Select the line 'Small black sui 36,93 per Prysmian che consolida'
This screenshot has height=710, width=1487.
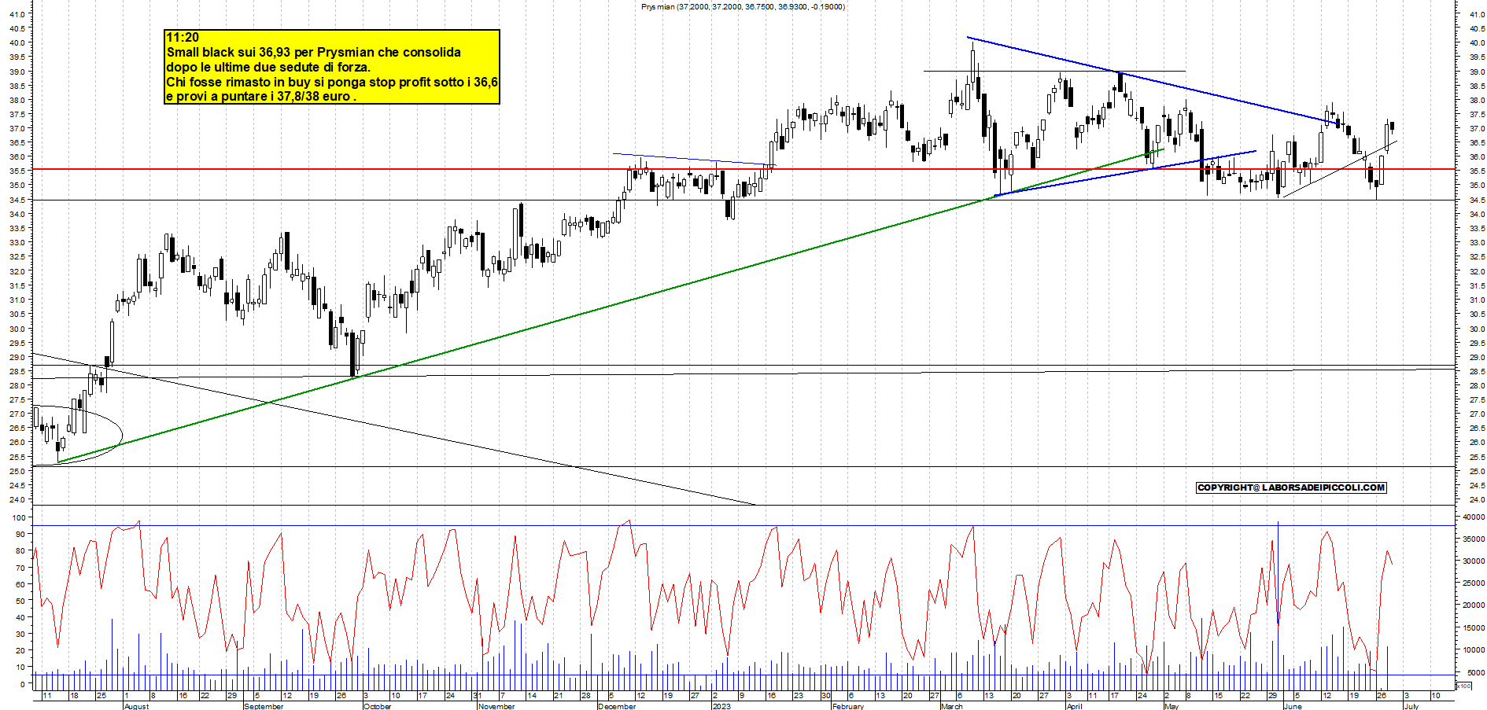313,52
